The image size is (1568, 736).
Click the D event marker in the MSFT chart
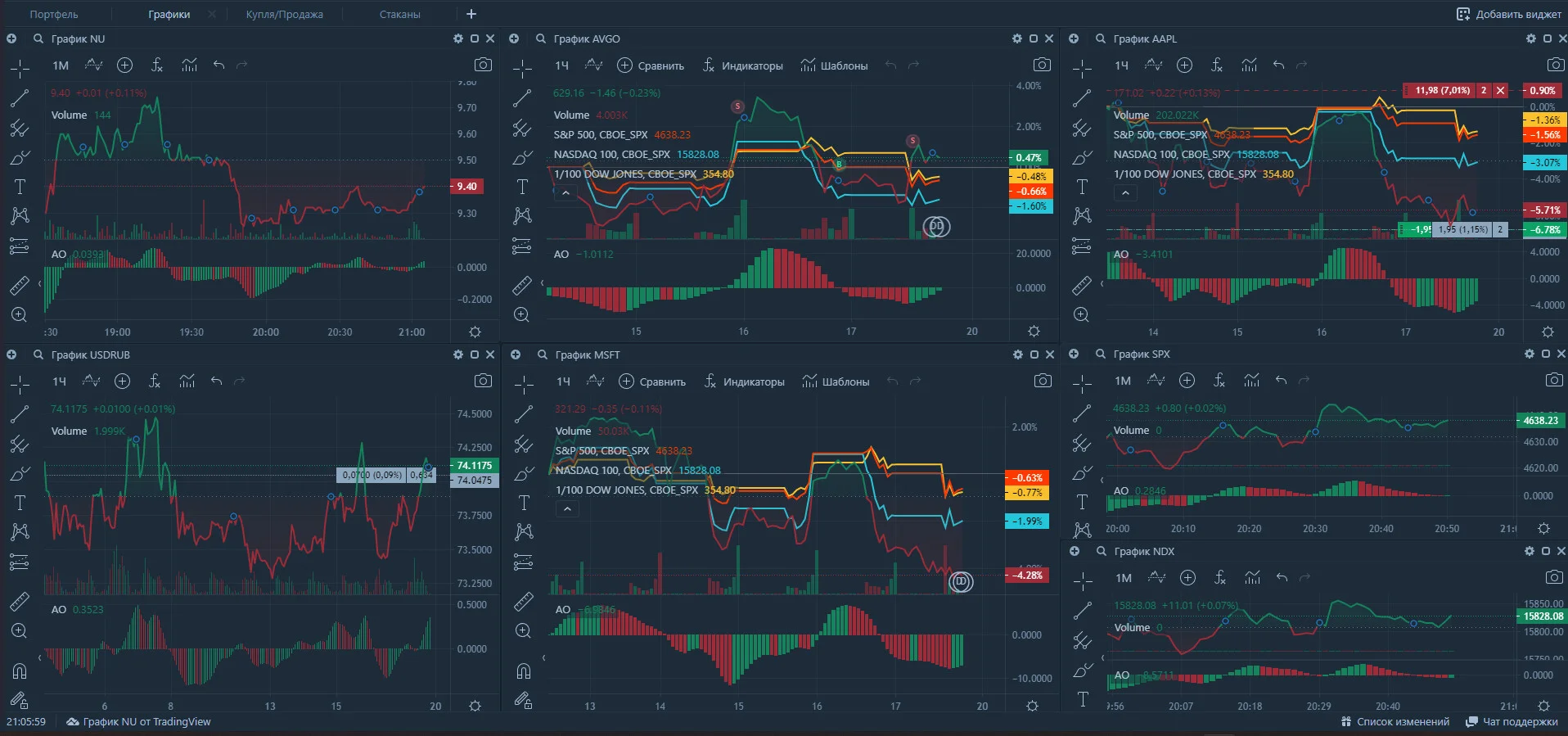(961, 582)
